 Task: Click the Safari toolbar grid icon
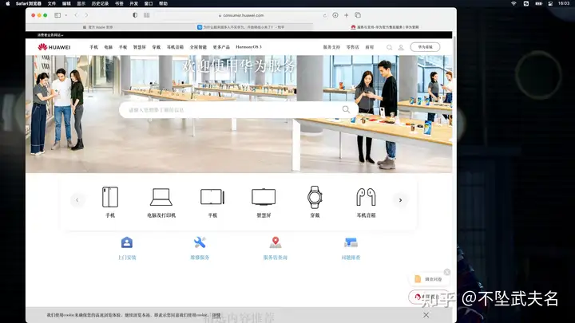147,15
